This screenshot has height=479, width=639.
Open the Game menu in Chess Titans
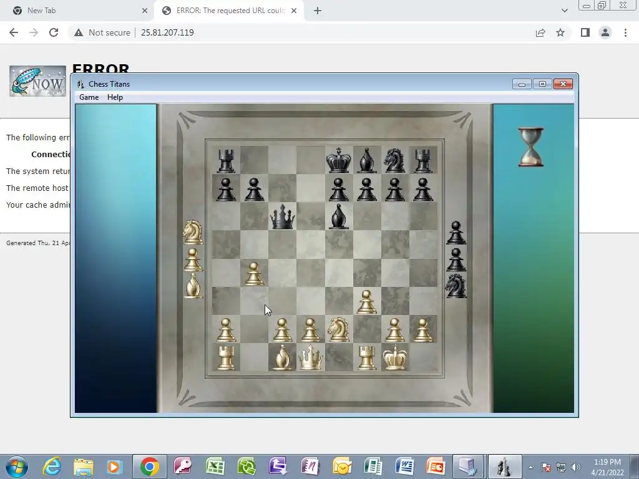(89, 97)
